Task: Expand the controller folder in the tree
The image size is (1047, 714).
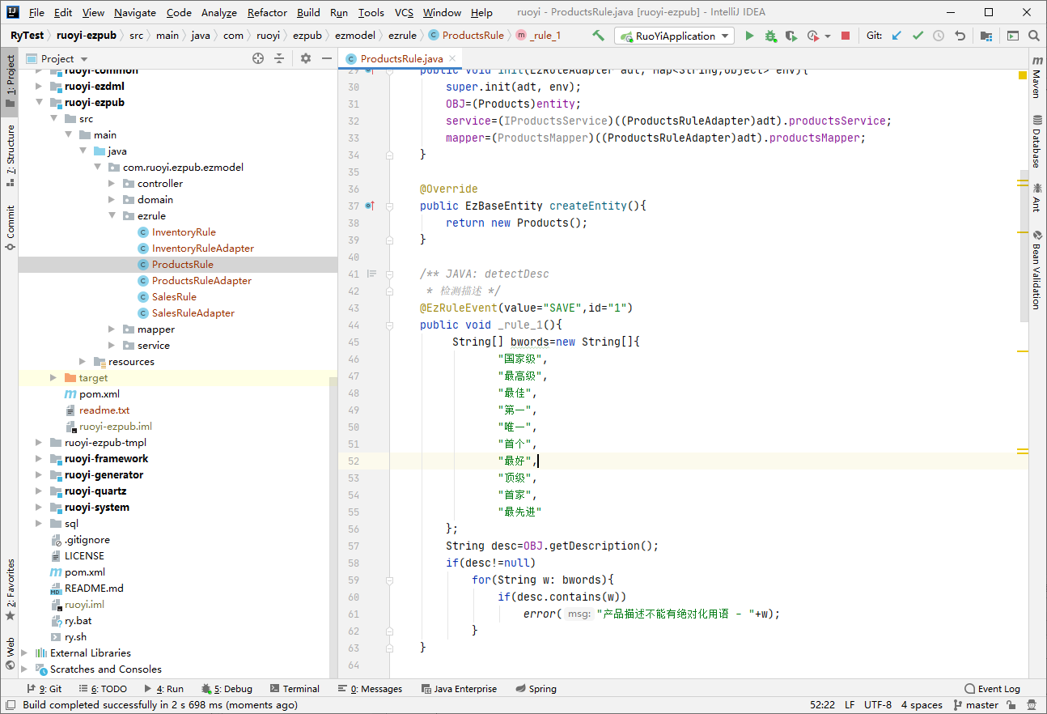Action: (112, 184)
